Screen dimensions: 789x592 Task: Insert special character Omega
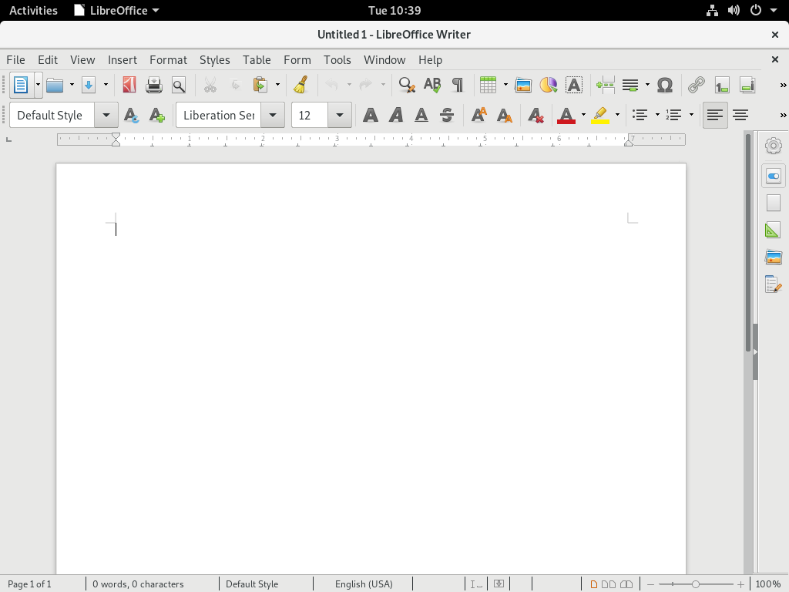click(665, 85)
